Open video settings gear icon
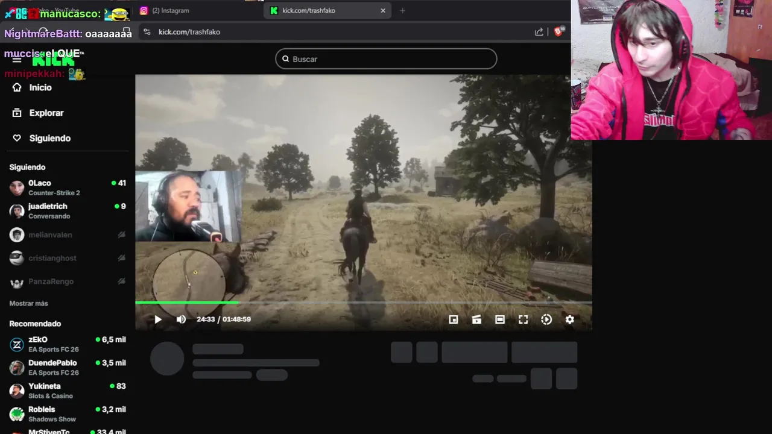 [x=569, y=319]
